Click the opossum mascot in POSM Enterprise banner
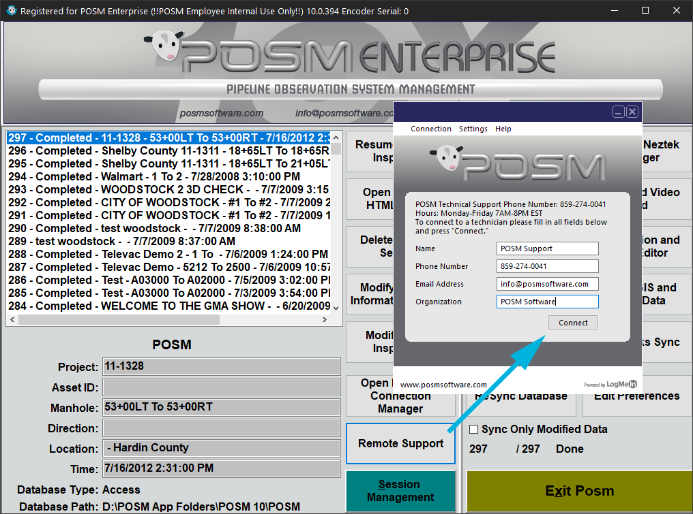The width and height of the screenshot is (693, 514). [x=164, y=45]
